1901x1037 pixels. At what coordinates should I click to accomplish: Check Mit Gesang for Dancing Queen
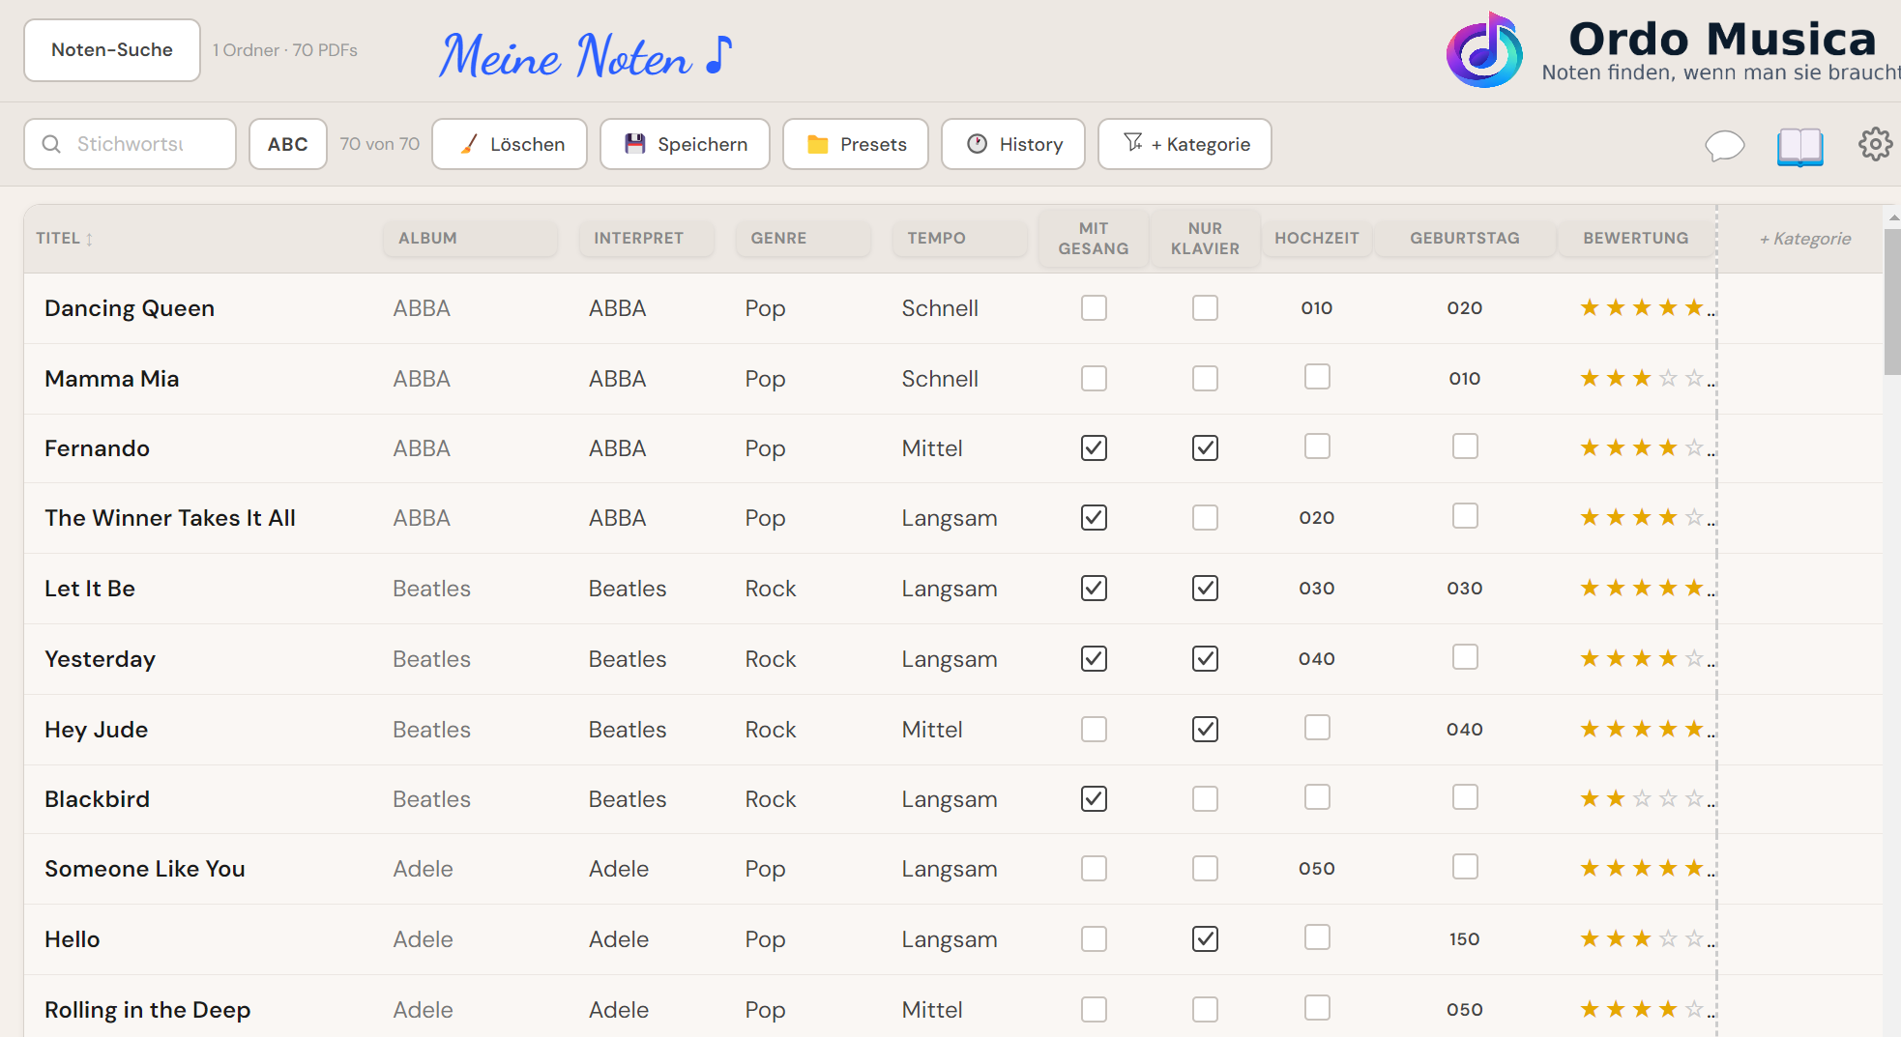[1094, 307]
